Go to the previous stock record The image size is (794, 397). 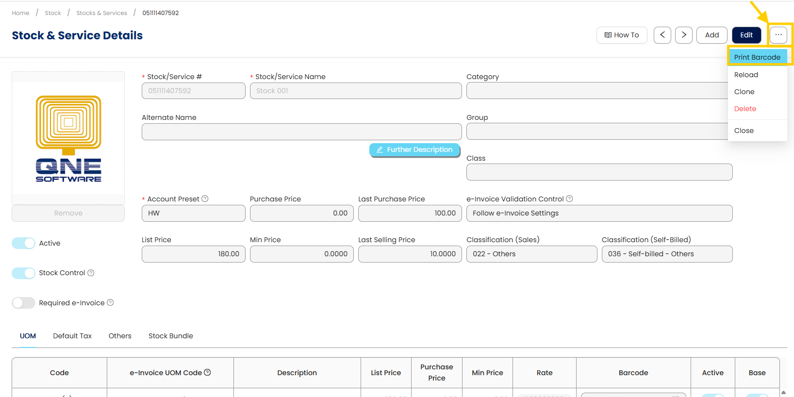click(x=662, y=35)
